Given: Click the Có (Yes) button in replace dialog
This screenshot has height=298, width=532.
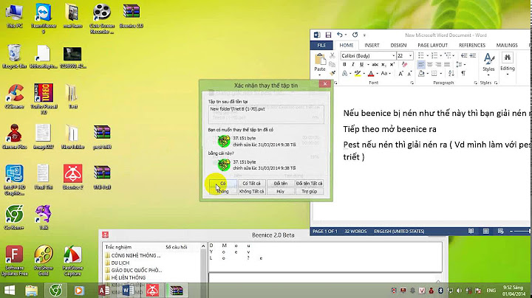Looking at the screenshot, I should coord(222,183).
